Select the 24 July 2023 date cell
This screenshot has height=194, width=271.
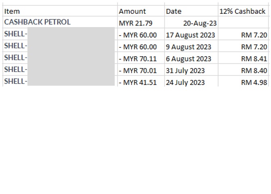point(191,81)
